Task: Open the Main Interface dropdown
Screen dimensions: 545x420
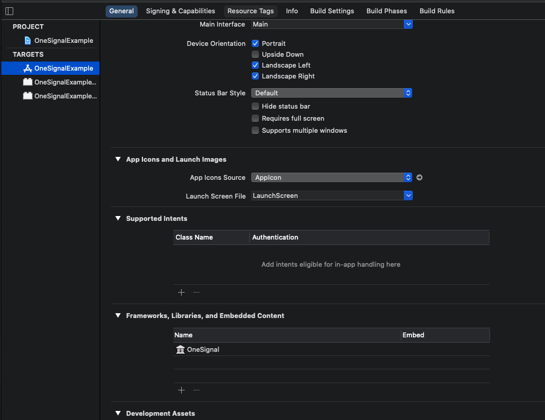Action: (x=408, y=24)
